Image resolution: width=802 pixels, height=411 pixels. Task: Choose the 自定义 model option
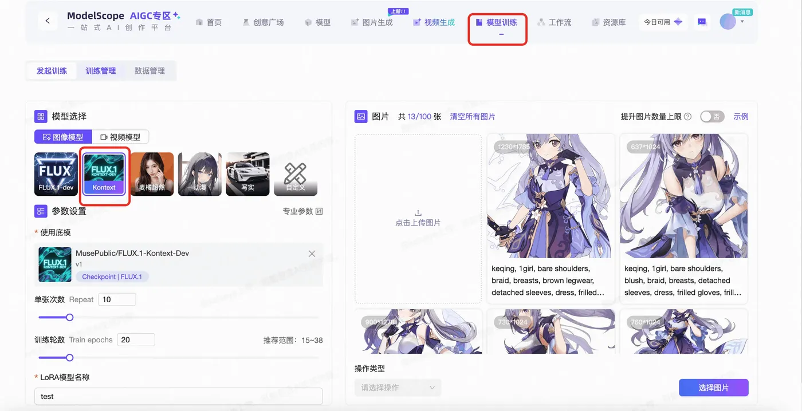point(296,174)
